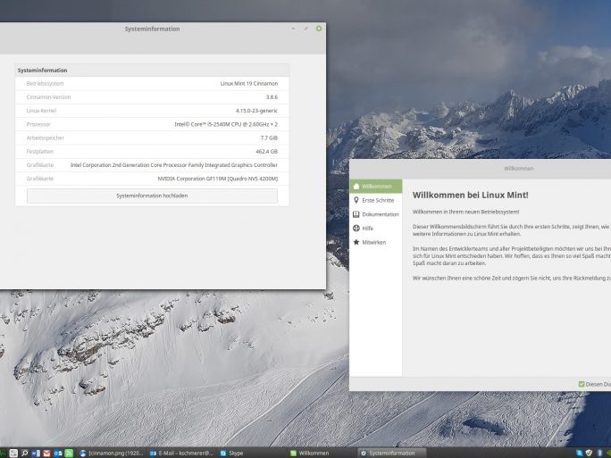Switch to the cinnamon.png taskbar window
611x458 pixels.
(x=112, y=453)
